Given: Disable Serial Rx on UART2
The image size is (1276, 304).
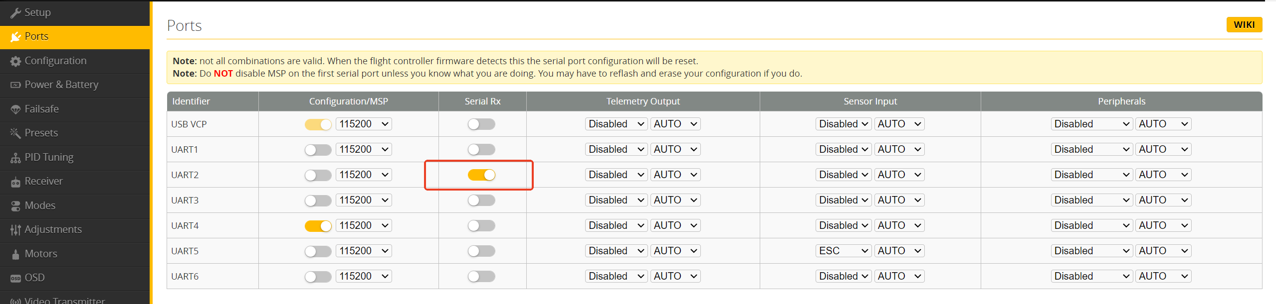Looking at the screenshot, I should (481, 175).
